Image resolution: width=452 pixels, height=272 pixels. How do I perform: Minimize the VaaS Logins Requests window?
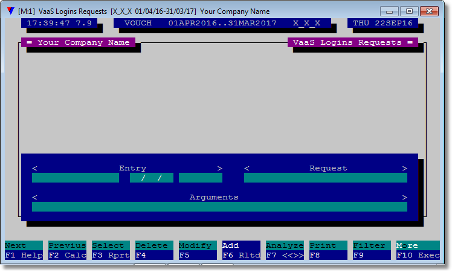tap(389, 11)
